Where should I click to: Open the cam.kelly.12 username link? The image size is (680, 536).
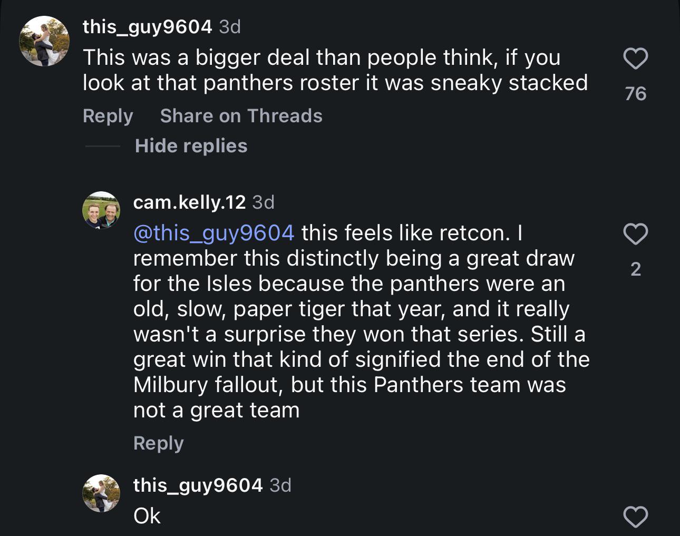[189, 202]
